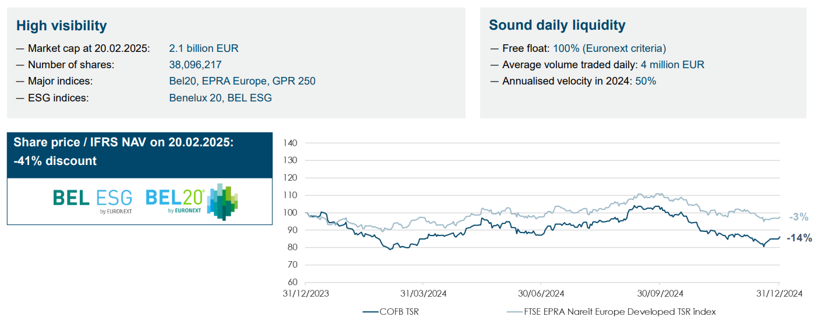Viewport: 818px width, 327px height.
Task: Click the 'Free float: 100% (Euronext criteria)' line
Action: (578, 48)
